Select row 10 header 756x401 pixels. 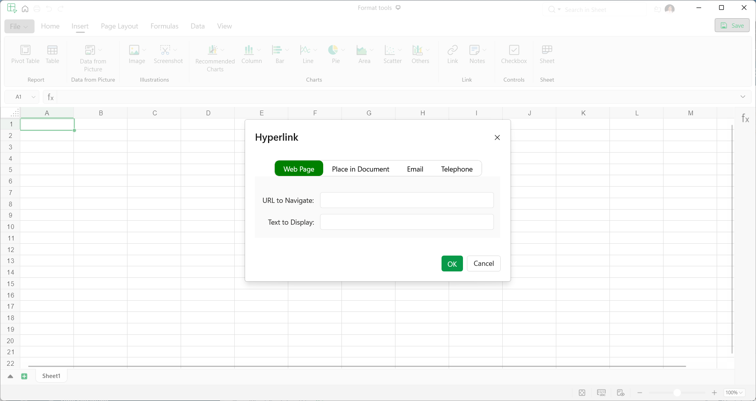10,227
